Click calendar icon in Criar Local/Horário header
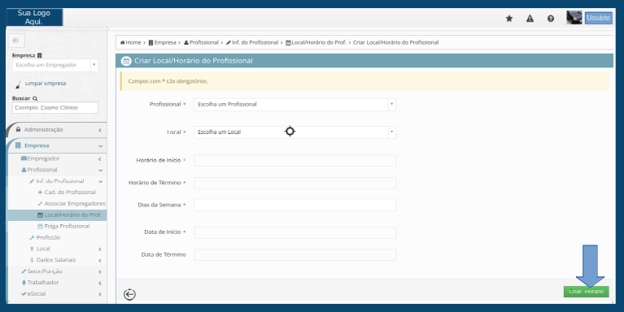This screenshot has height=312, width=624. tap(126, 61)
